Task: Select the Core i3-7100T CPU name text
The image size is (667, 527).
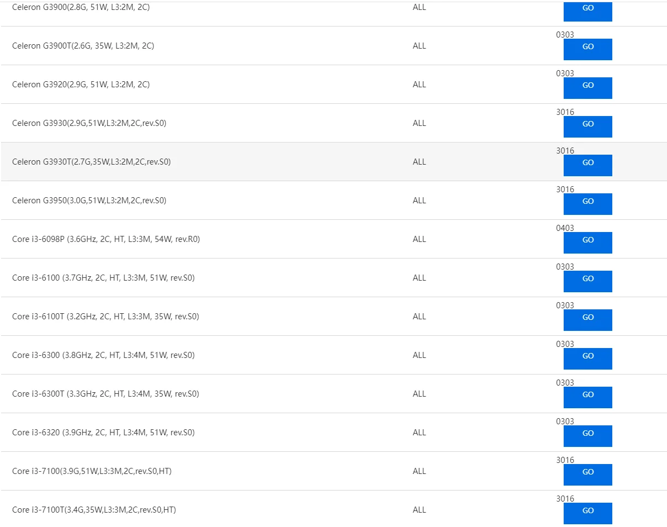Action: point(94,510)
